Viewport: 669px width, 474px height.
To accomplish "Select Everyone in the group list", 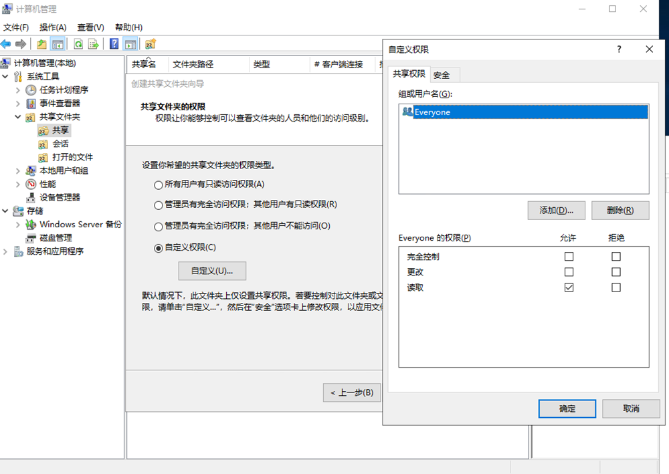I will tap(432, 112).
